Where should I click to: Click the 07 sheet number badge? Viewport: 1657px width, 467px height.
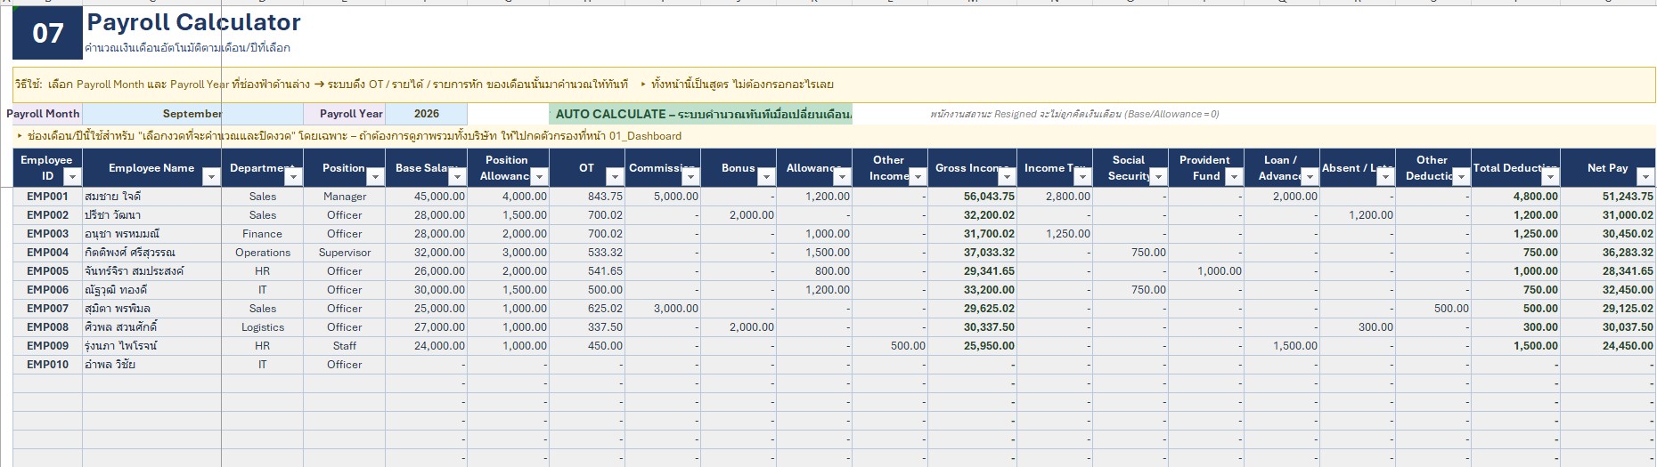point(48,33)
